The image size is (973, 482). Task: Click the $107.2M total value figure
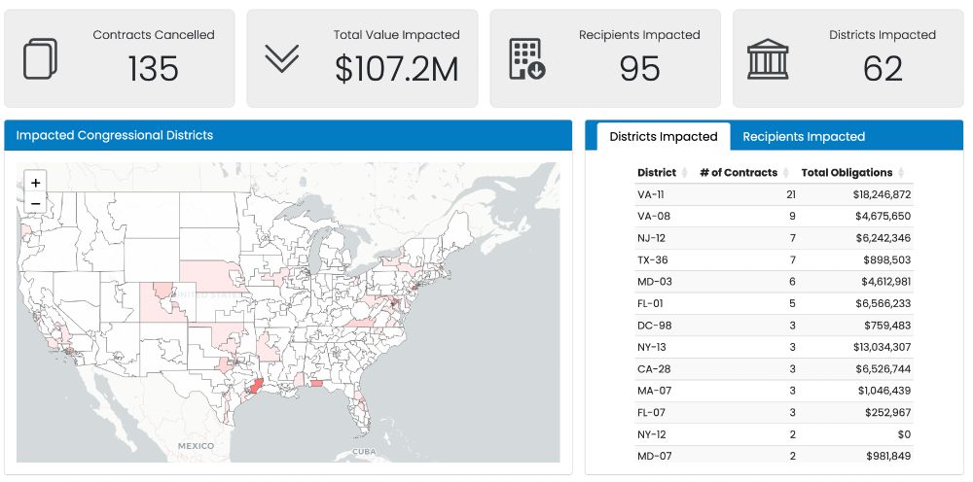(397, 69)
